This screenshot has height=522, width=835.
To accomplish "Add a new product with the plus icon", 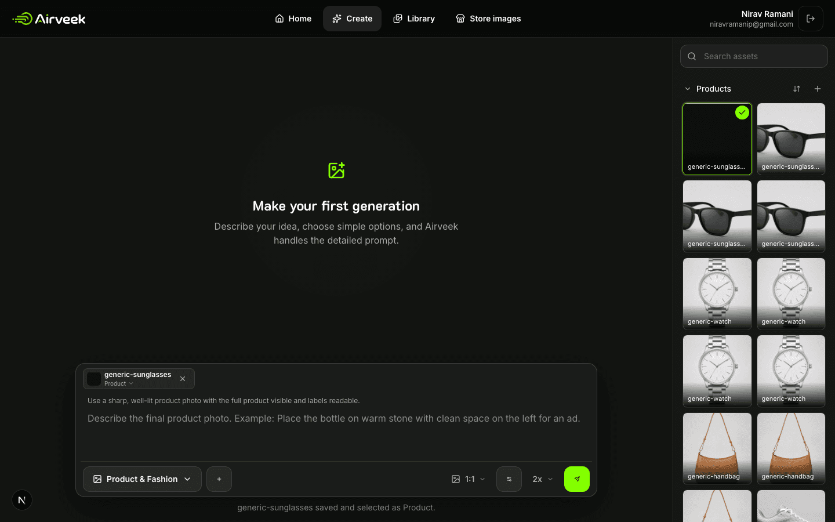I will tap(818, 89).
